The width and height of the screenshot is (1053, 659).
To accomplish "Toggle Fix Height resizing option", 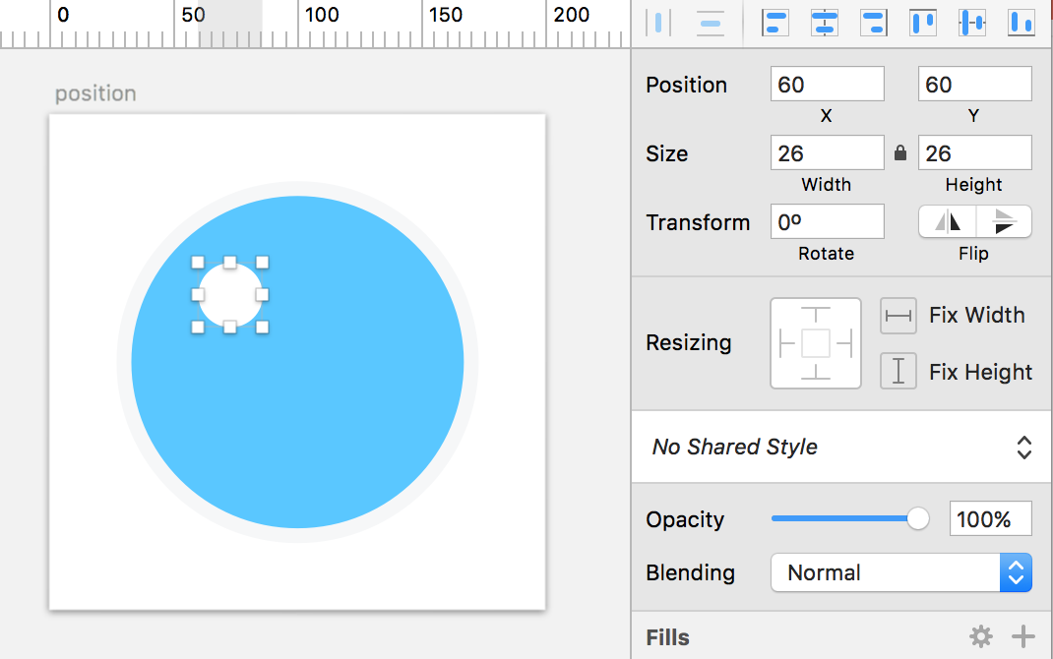I will [898, 371].
